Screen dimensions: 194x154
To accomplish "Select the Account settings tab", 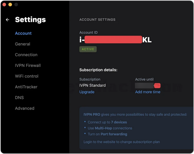I will tap(23, 33).
